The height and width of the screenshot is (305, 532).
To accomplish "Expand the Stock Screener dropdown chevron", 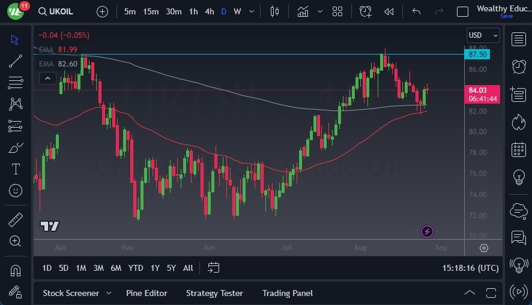I will pyautogui.click(x=109, y=293).
